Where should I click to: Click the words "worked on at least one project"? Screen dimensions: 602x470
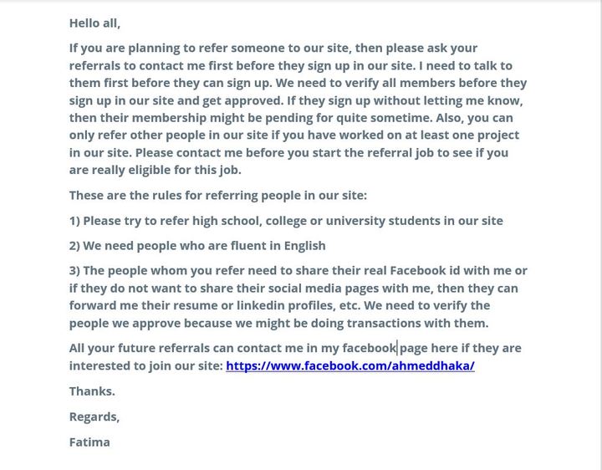point(429,135)
